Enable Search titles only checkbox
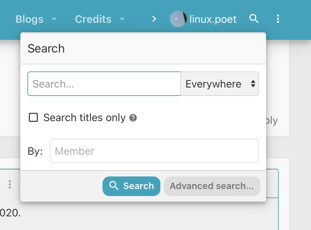Viewport: 311px width, 230px height. (x=33, y=118)
